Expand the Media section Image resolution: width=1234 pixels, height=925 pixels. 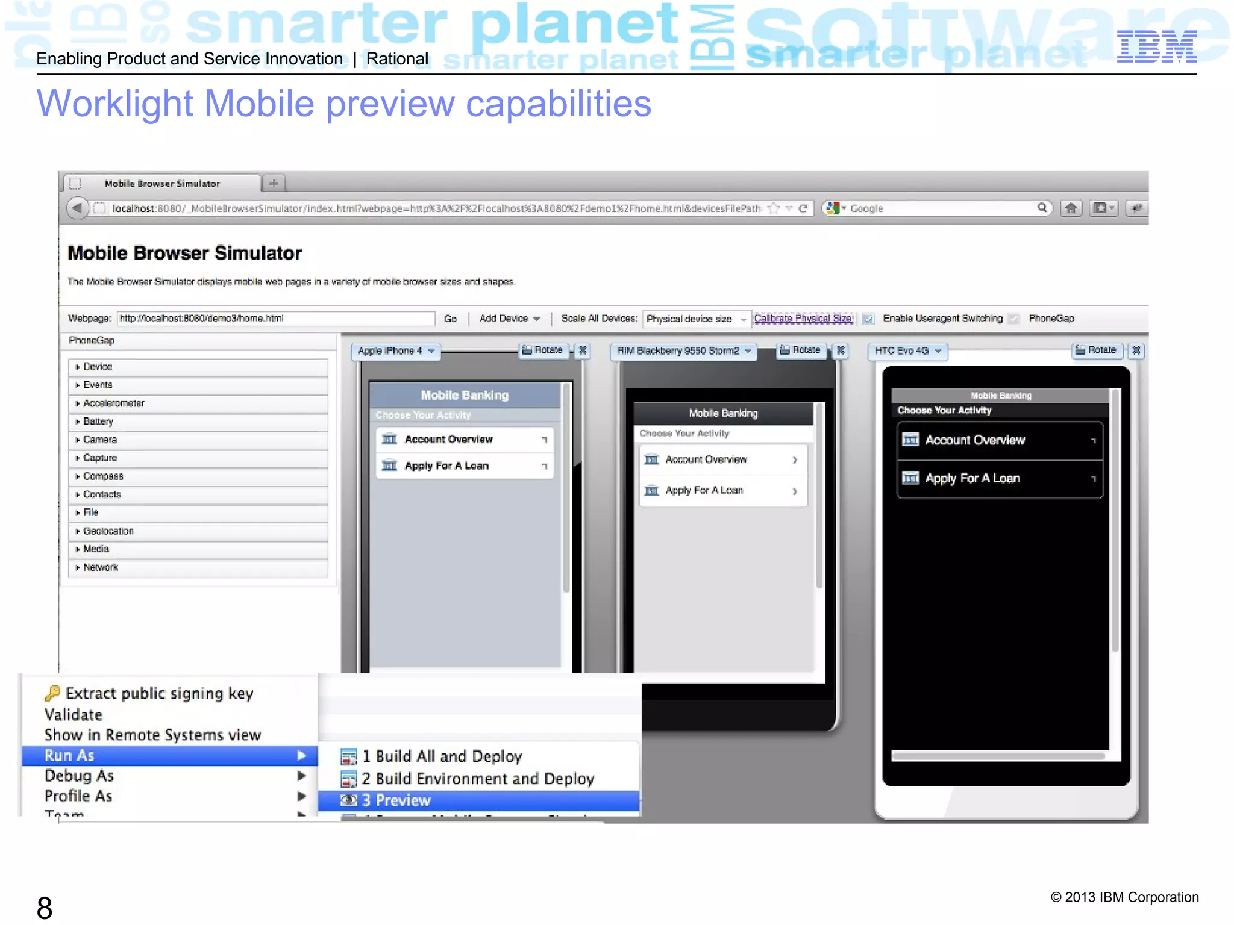tap(198, 549)
